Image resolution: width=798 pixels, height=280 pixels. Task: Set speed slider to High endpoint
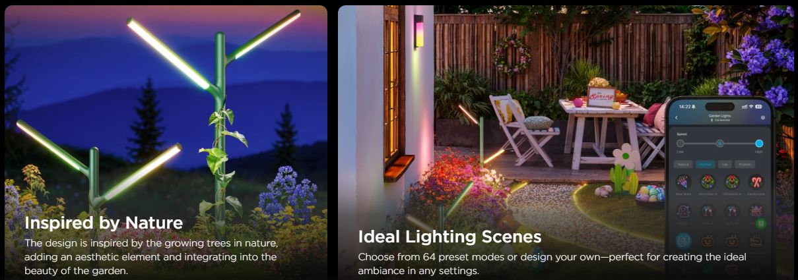(759, 143)
